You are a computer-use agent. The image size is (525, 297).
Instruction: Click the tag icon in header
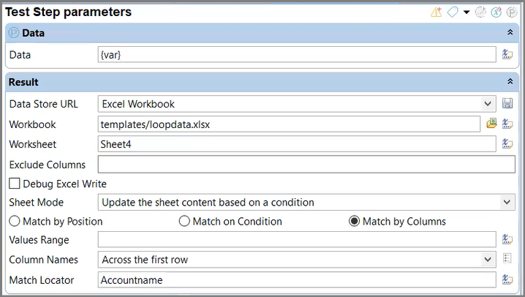click(x=453, y=12)
